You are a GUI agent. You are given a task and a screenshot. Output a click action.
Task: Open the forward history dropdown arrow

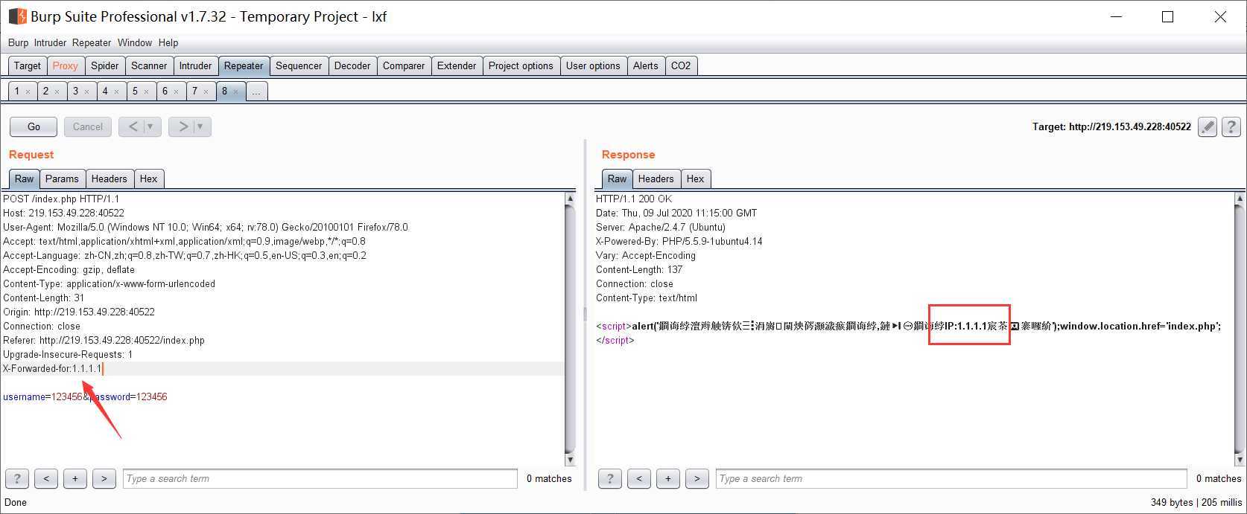tap(200, 126)
